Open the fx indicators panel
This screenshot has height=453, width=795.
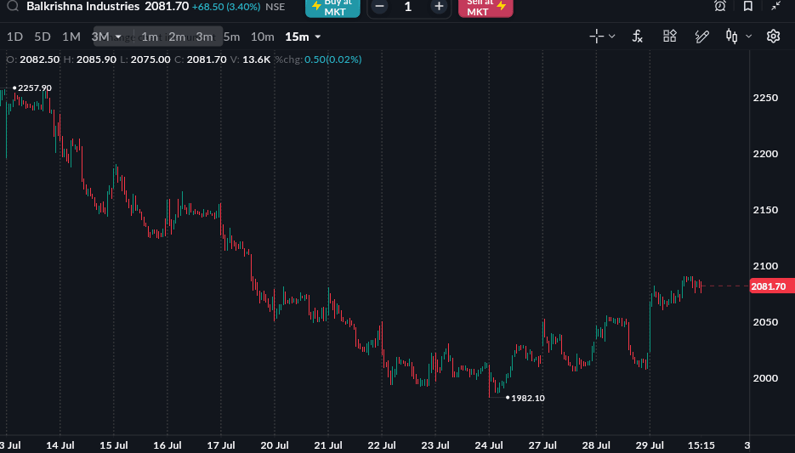point(638,37)
